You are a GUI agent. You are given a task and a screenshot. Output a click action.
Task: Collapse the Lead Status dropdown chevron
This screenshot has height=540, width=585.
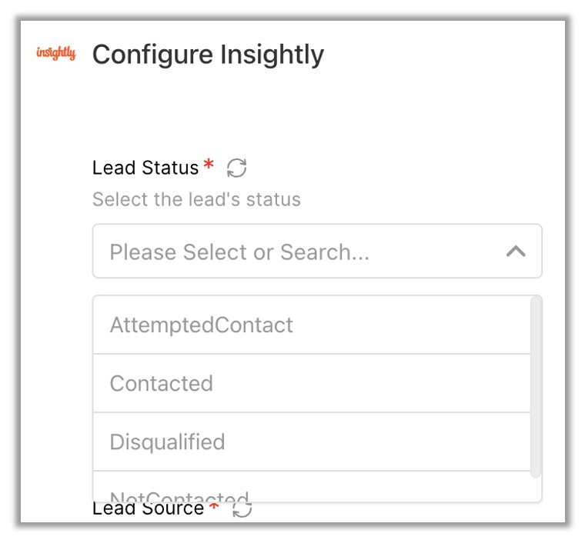point(516,252)
